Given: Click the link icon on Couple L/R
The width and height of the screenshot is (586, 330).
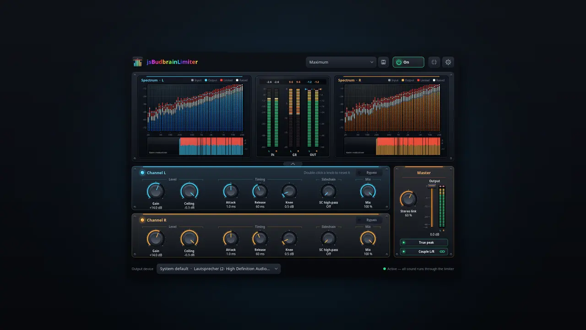Looking at the screenshot, I should pos(442,252).
